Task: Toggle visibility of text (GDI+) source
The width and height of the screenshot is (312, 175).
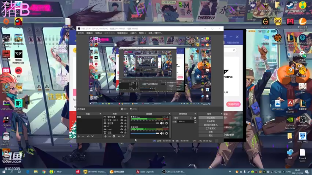Action: (x=122, y=120)
